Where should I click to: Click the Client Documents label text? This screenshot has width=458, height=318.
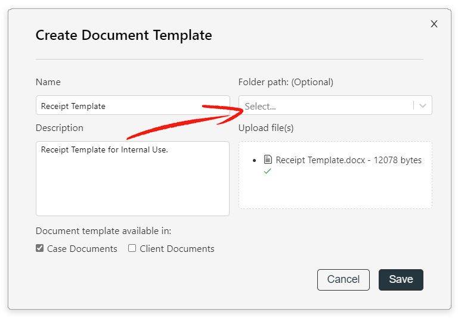[177, 248]
